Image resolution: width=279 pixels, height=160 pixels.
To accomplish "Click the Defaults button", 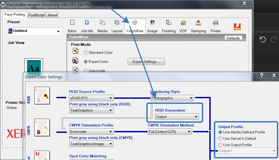I will 233,38.
